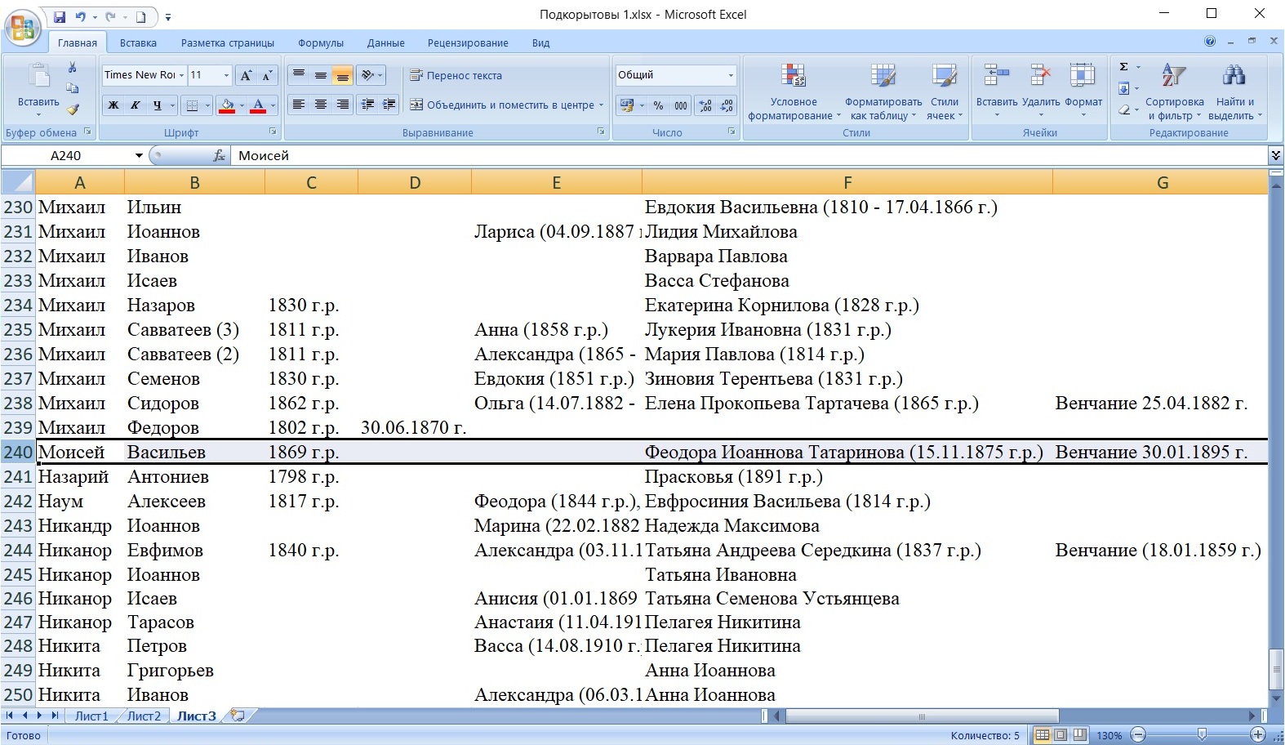The width and height of the screenshot is (1285, 745).
Task: Open the Общий number format dropdown
Action: (731, 75)
